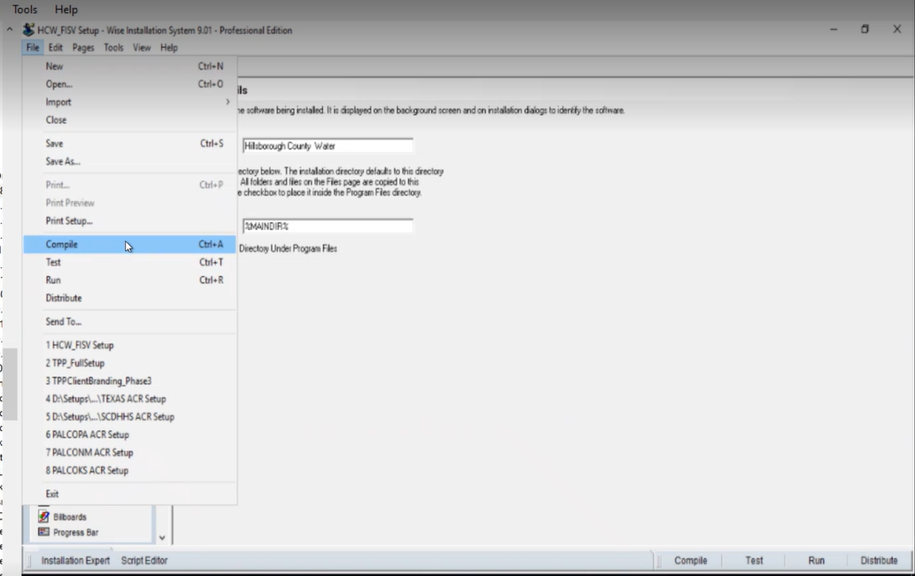Open the View menu
This screenshot has width=915, height=576.
[142, 47]
